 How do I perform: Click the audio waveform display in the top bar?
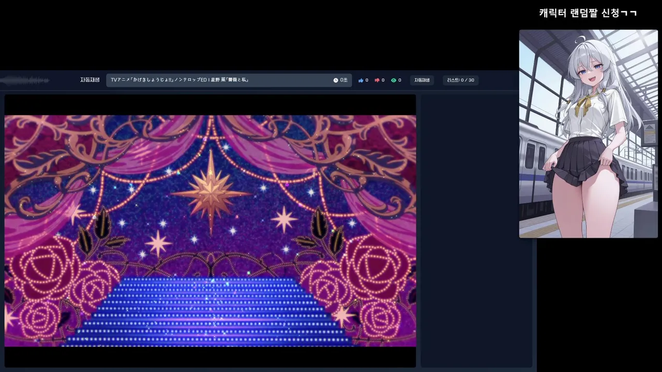(x=25, y=80)
